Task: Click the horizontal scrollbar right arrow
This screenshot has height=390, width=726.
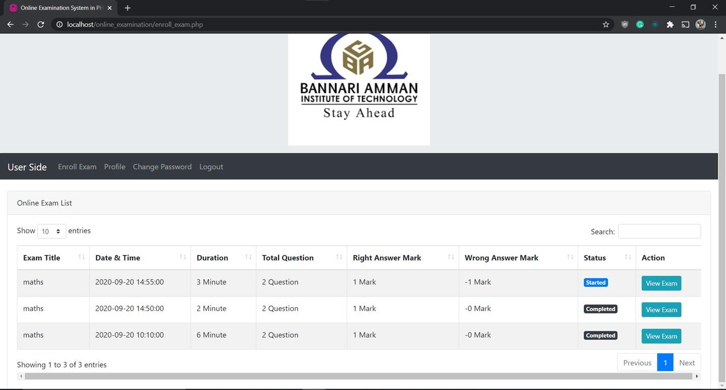Action: pyautogui.click(x=697, y=376)
